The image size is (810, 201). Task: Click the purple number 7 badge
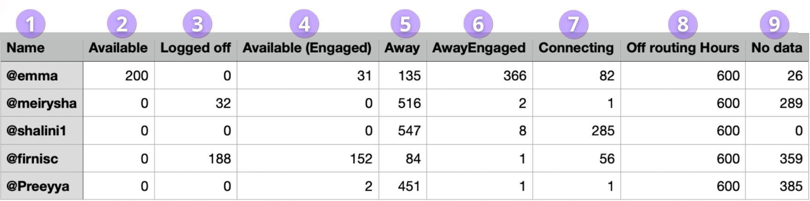pyautogui.click(x=573, y=24)
